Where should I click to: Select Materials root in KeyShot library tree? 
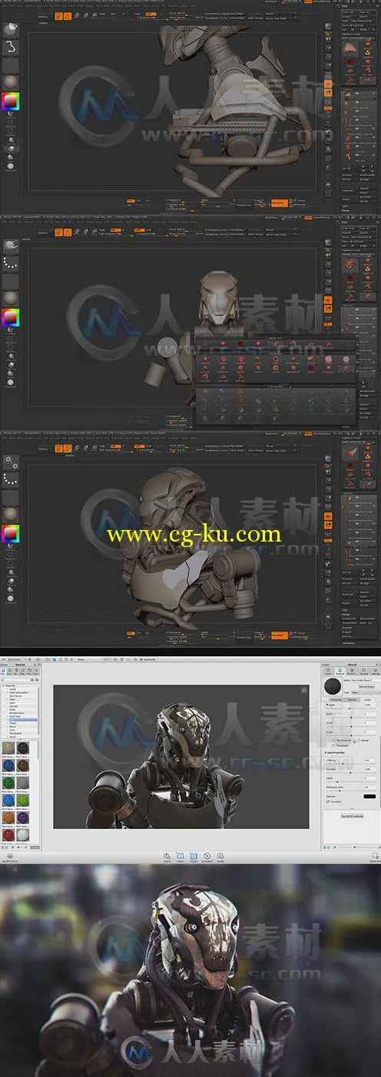pyautogui.click(x=11, y=685)
